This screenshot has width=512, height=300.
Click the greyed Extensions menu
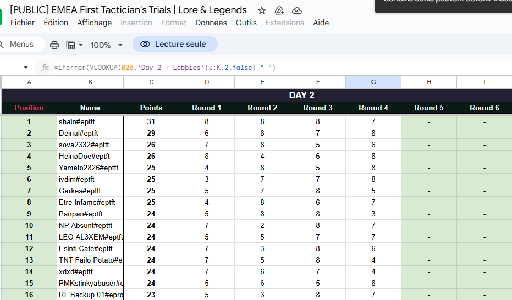[x=285, y=23]
